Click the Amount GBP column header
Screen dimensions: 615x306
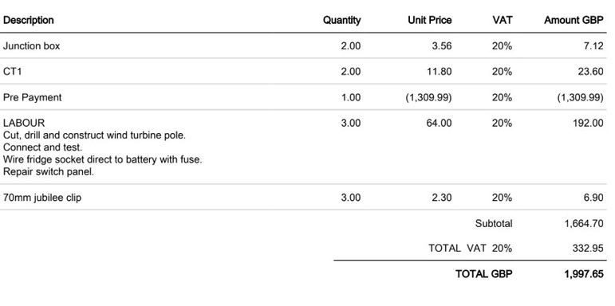click(574, 20)
